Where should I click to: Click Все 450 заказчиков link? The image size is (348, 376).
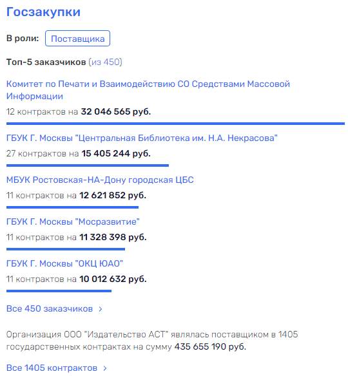pos(50,308)
